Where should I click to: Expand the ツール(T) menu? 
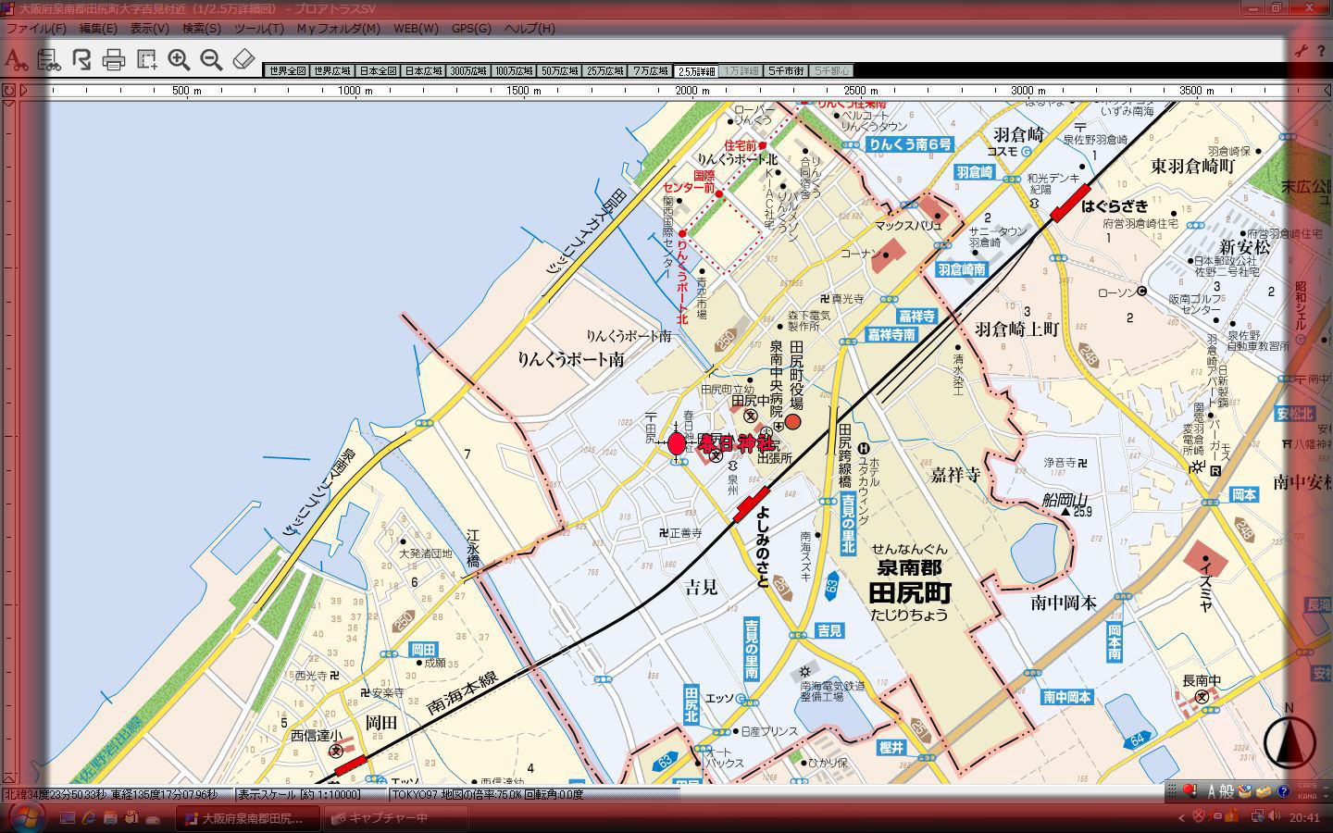pos(258,29)
